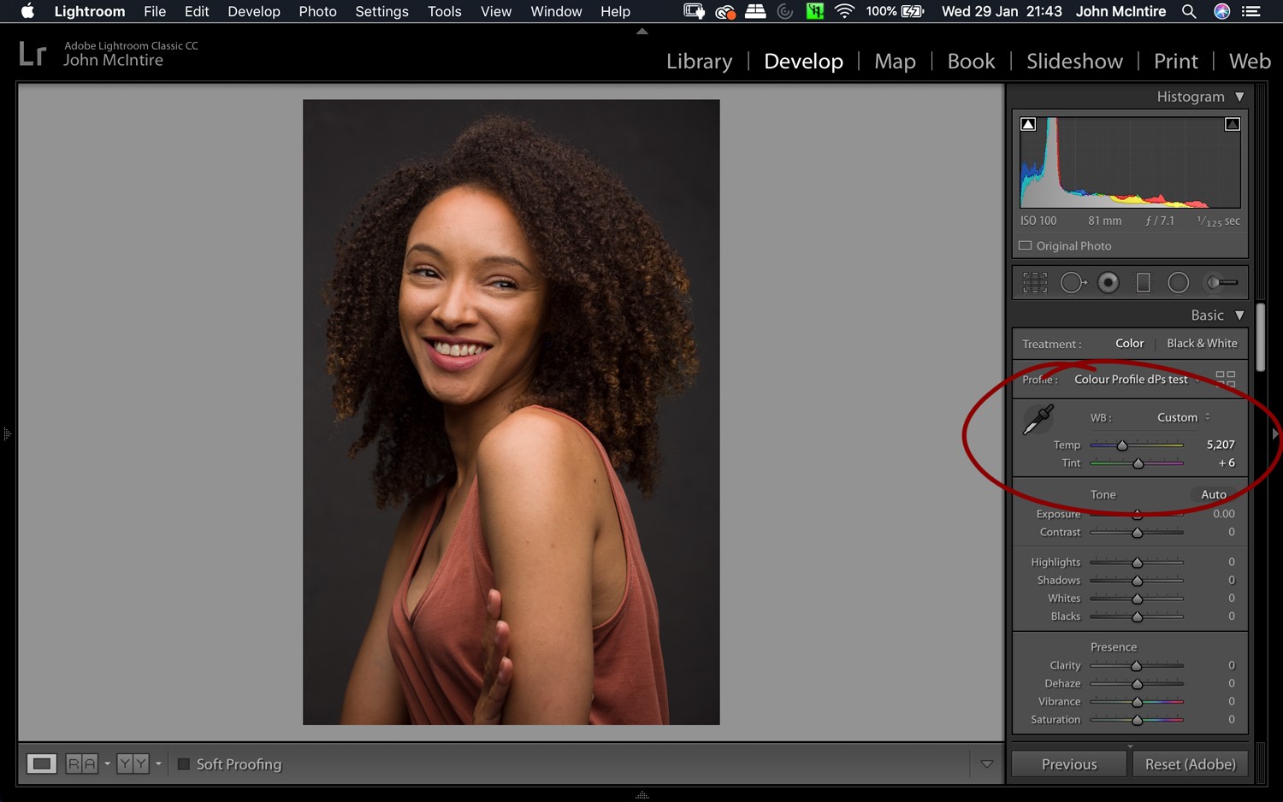Open the WB Custom preset dropdown
1283x802 pixels.
click(x=1181, y=417)
